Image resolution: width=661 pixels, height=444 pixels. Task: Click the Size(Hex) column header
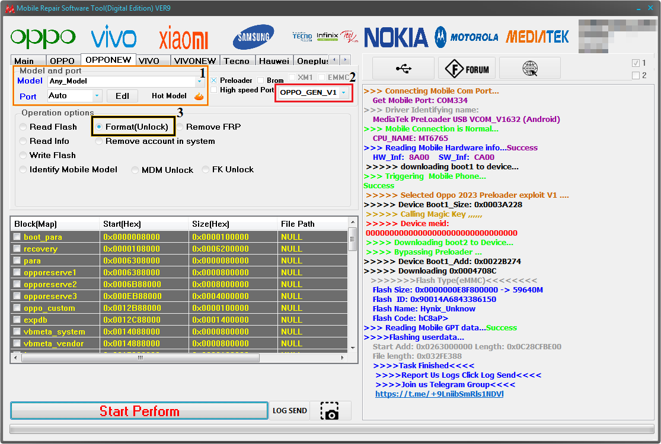[233, 224]
